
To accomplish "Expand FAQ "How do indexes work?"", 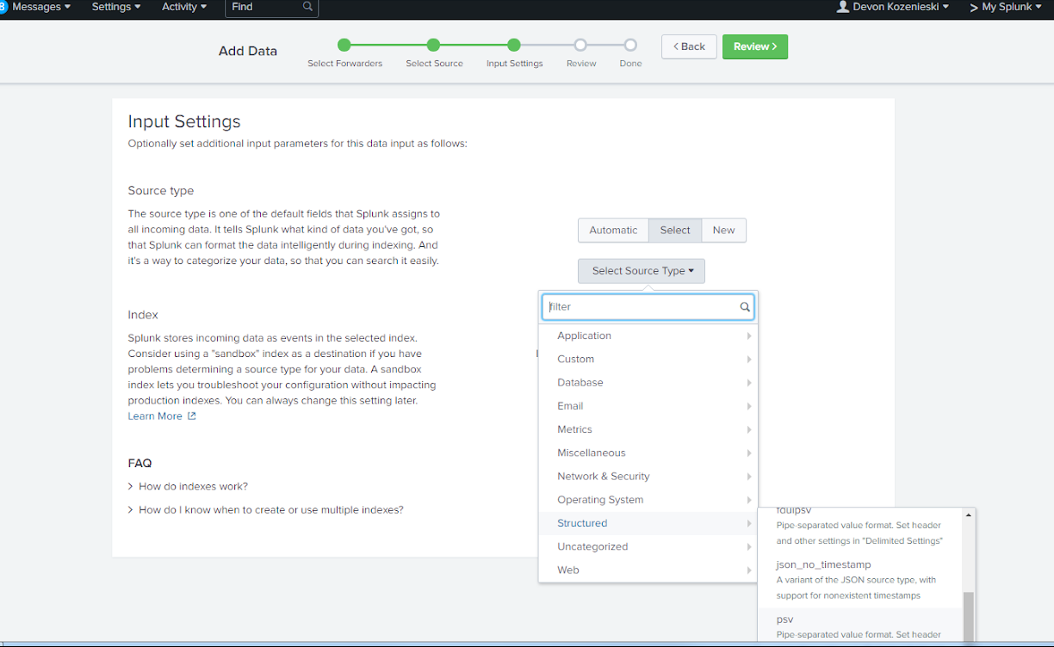I will pos(188,486).
